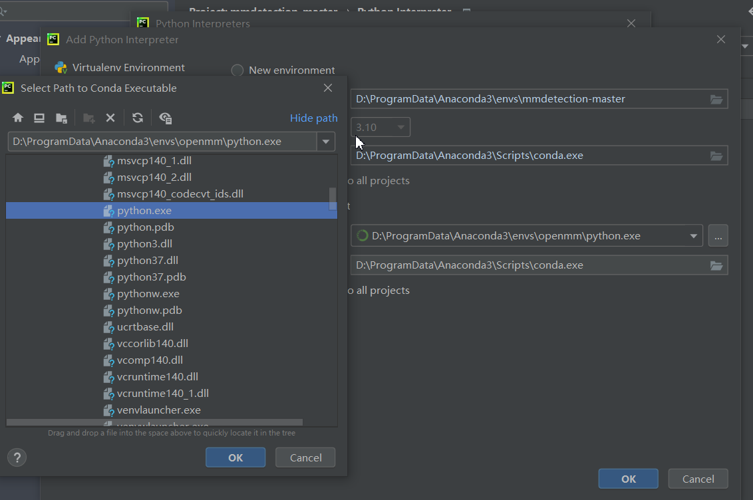
Task: Jump to the Desktop directory icon
Action: (39, 118)
